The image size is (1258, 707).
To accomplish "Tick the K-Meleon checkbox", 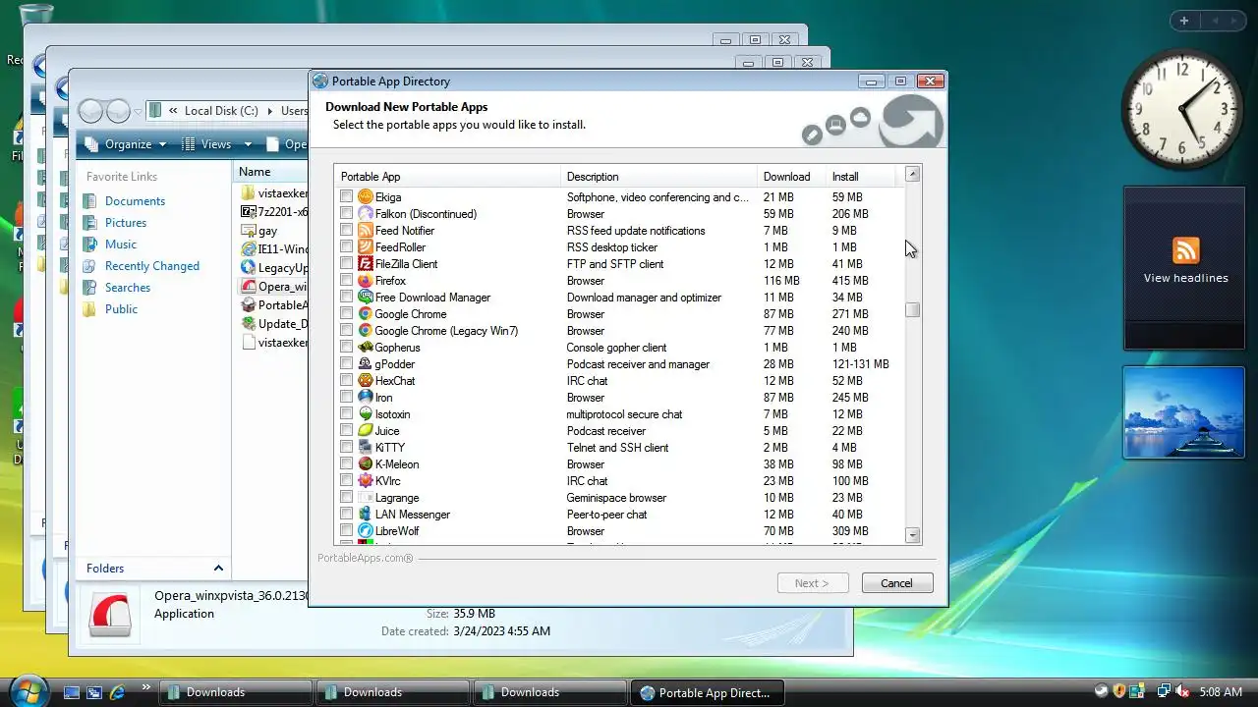I will point(346,464).
